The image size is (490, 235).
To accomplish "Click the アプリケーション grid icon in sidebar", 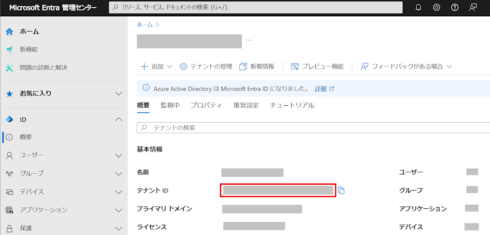I will [x=9, y=210].
